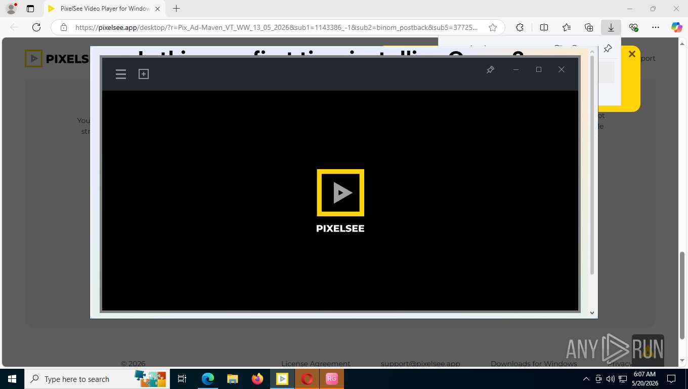This screenshot has height=389, width=688.
Task: Click the PixelSee play logo in the player
Action: tap(340, 192)
